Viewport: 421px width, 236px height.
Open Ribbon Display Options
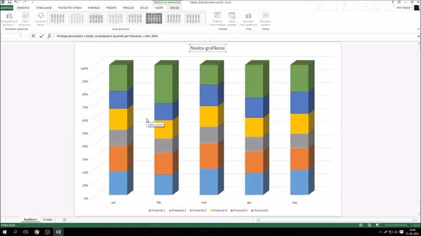click(x=399, y=2)
